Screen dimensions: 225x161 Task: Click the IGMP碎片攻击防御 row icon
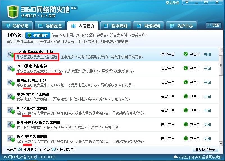pos(11,139)
